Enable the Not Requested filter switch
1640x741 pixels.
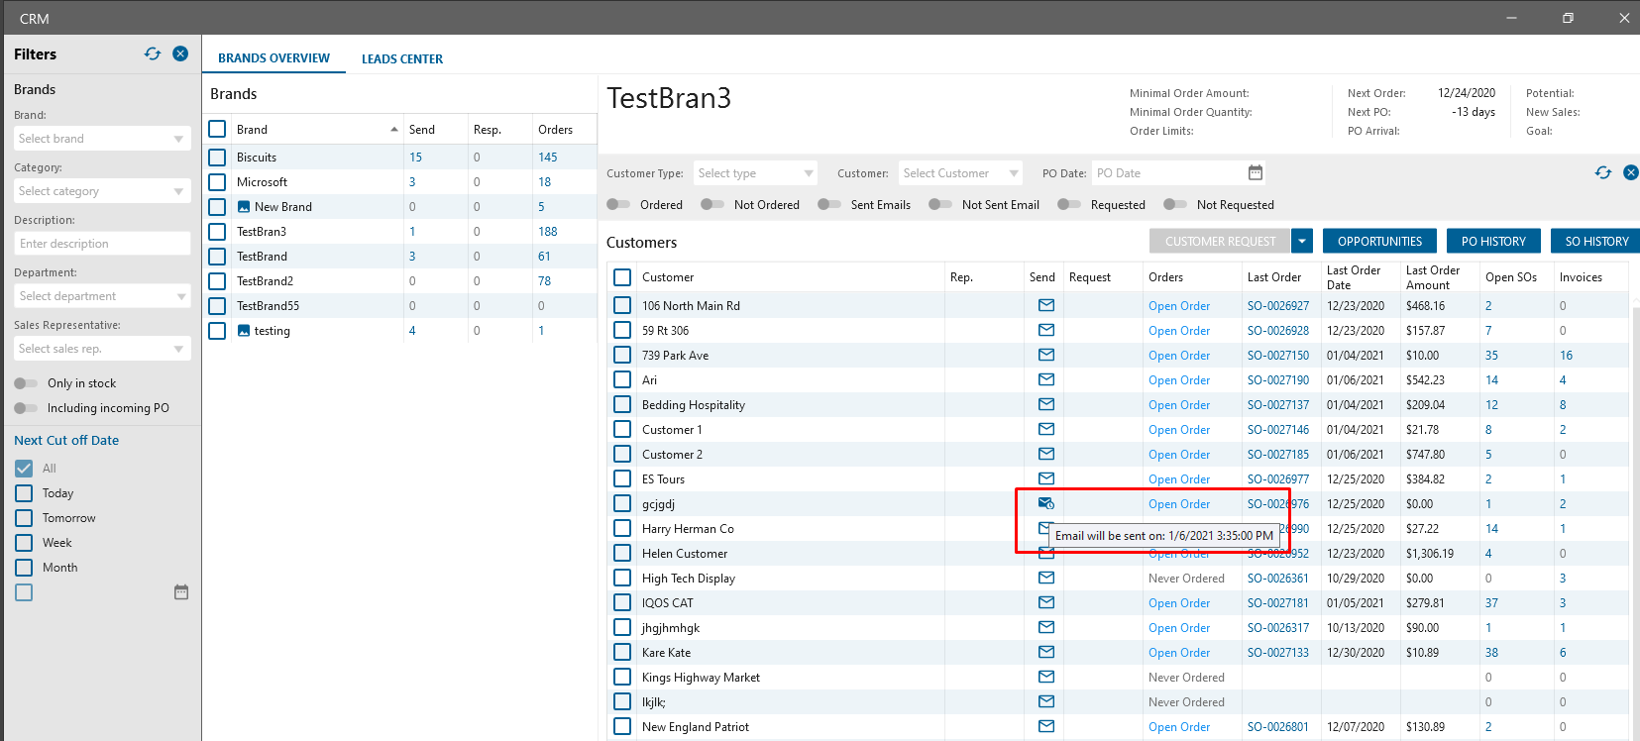(1175, 205)
